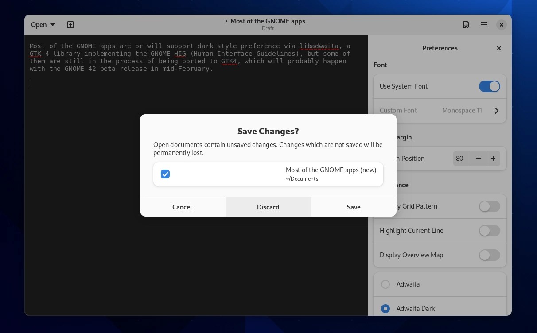Select the Adwaita Dark radio button

pyautogui.click(x=385, y=309)
